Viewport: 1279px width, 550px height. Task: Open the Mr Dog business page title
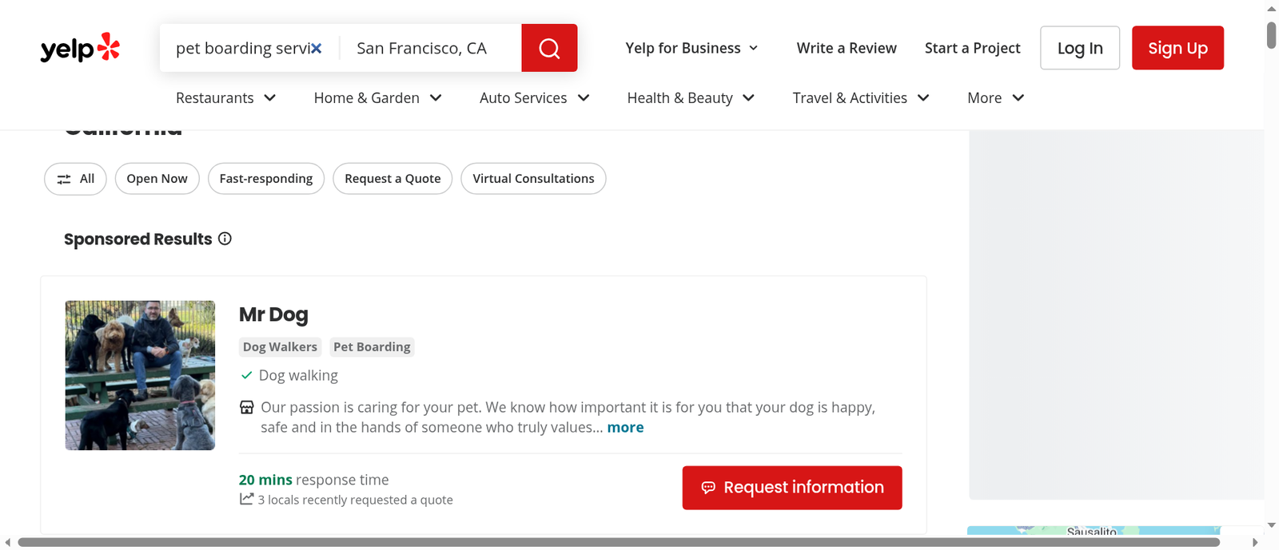click(273, 315)
